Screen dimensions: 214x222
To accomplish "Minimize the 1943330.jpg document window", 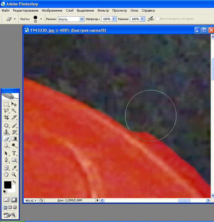I will (198, 30).
